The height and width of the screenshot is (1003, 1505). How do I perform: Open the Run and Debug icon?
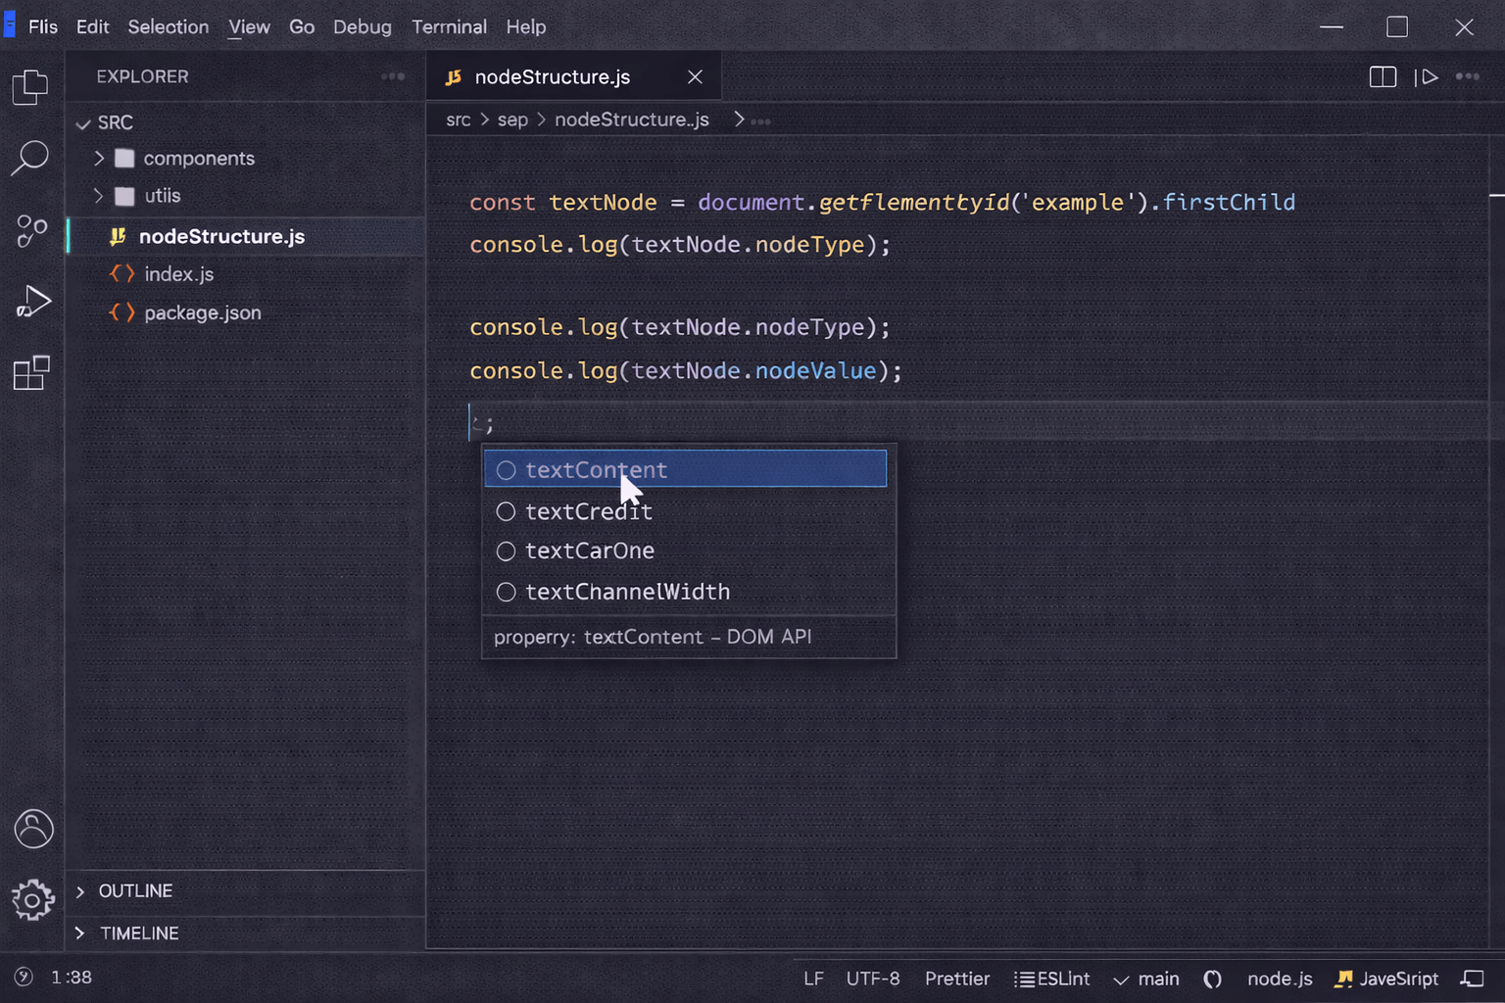[x=32, y=302]
